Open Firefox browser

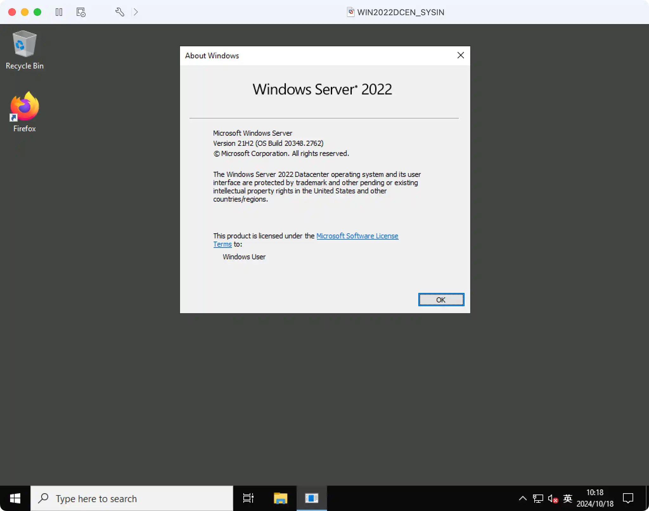(24, 110)
